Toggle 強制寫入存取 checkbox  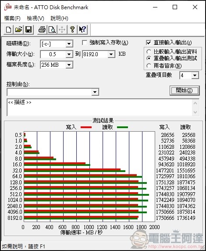click(x=85, y=43)
